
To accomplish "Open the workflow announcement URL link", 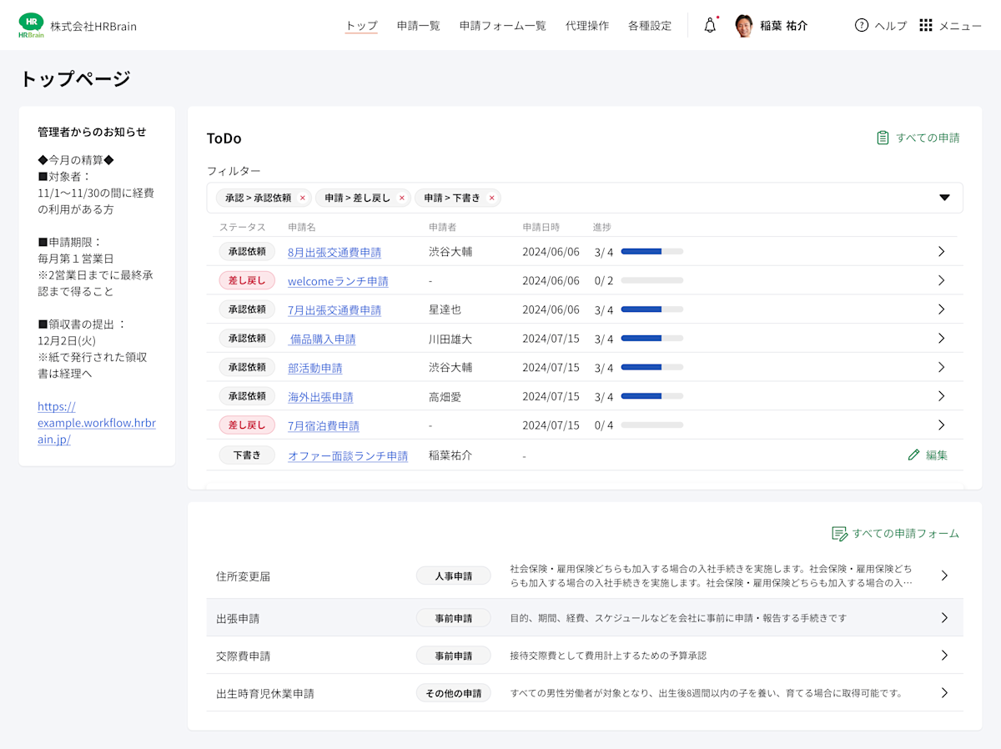I will point(96,423).
